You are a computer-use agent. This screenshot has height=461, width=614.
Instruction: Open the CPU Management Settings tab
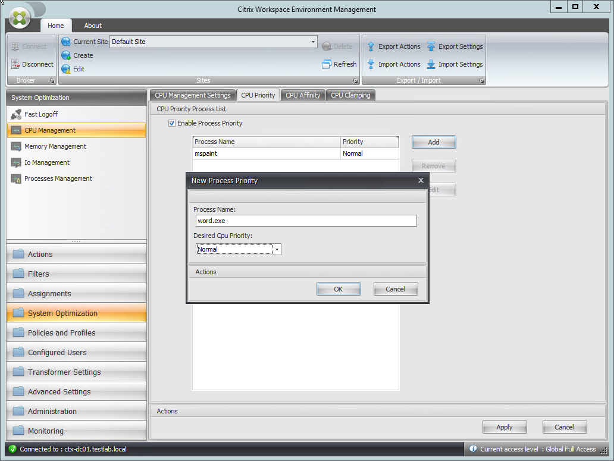click(x=193, y=96)
